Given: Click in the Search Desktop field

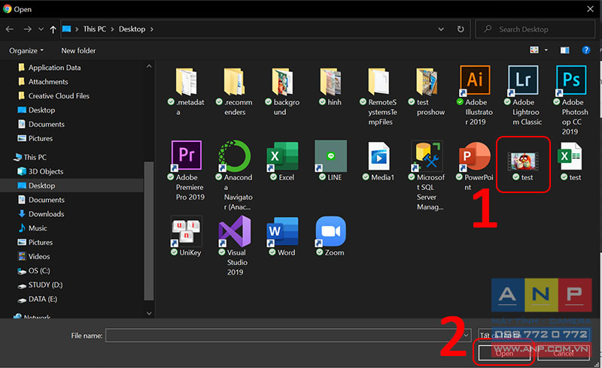Looking at the screenshot, I should (x=535, y=29).
